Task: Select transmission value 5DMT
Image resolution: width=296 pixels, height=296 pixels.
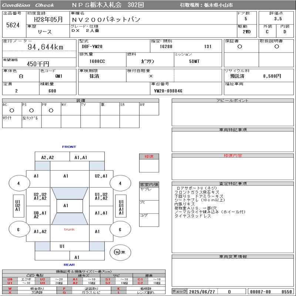Action: point(194,61)
